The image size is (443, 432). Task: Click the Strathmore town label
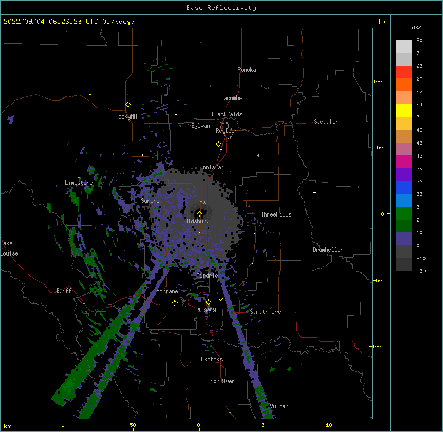coord(265,312)
